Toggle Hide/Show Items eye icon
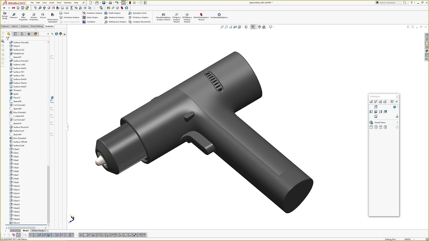 pos(253,27)
